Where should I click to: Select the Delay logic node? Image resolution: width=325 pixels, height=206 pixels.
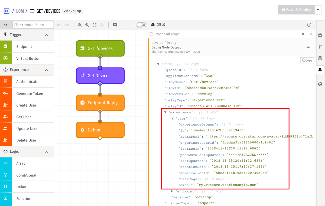pyautogui.click(x=27, y=187)
